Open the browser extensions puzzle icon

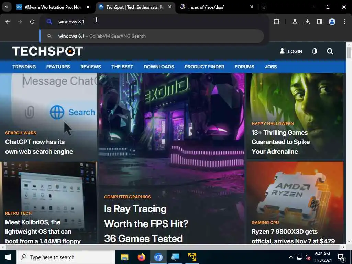(277, 22)
